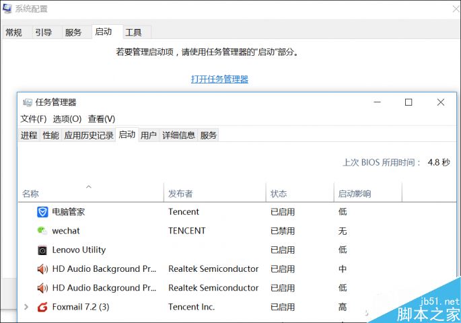
Task: Click the 高 impact value for Foxmail
Action: [x=343, y=307]
